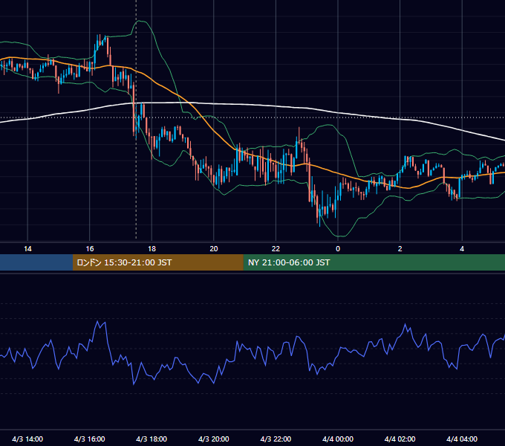Click the 0 hour label on price chart axis
This screenshot has width=505, height=446.
coord(338,249)
